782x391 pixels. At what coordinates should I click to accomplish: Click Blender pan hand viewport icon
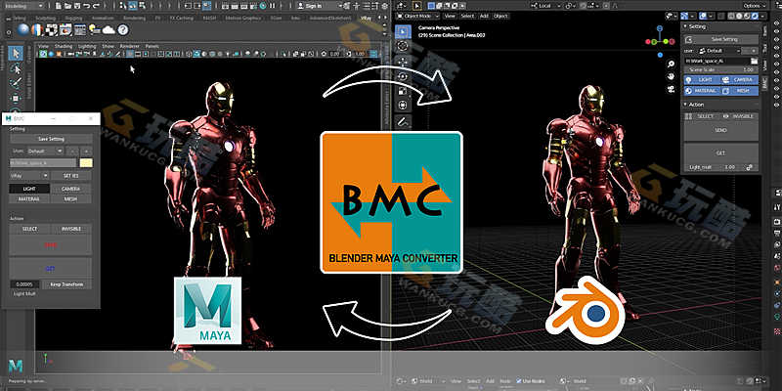click(672, 77)
